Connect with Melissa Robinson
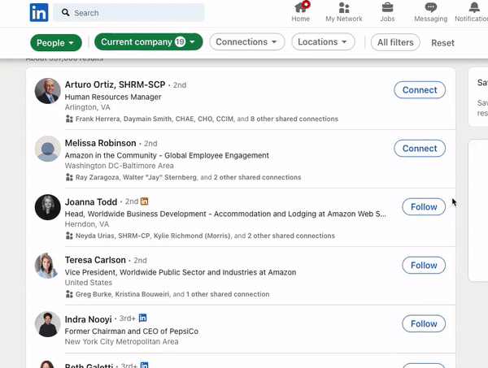 tap(420, 149)
